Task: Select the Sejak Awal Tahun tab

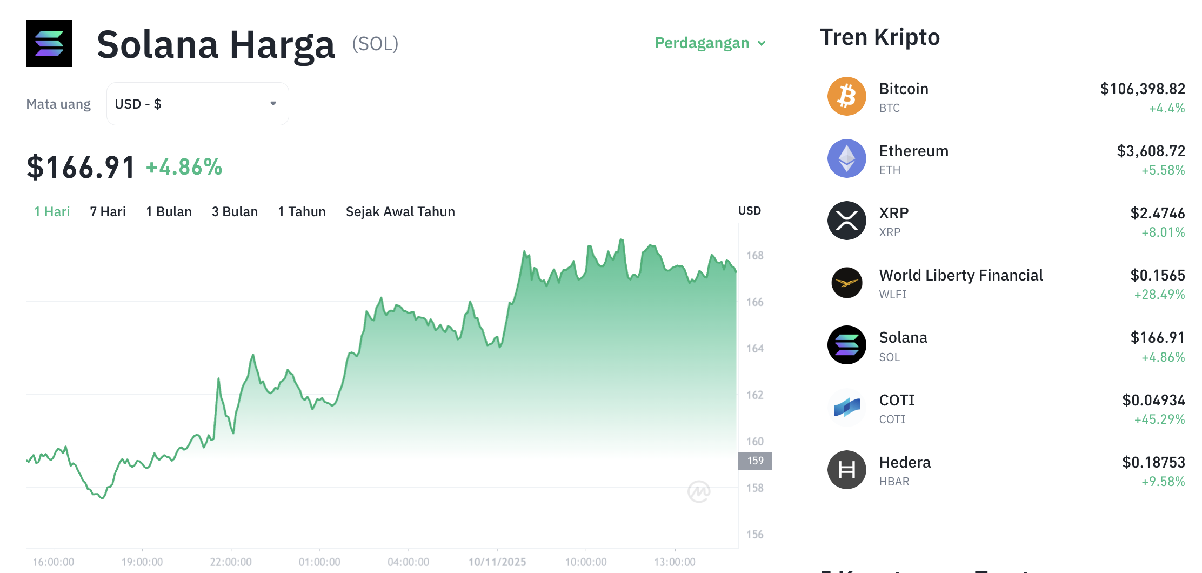Action: tap(400, 211)
